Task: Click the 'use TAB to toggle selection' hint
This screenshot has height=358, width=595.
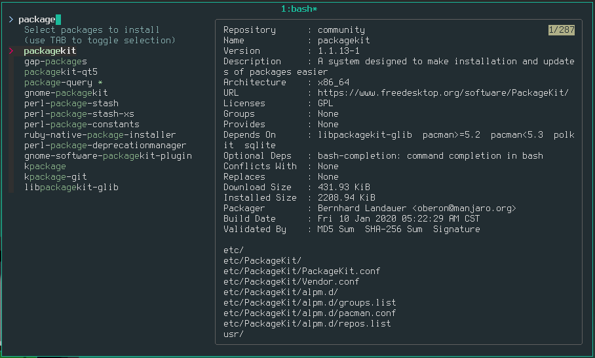Action: [100, 40]
